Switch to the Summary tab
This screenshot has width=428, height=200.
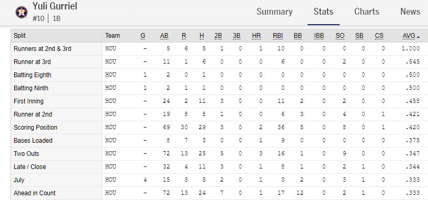(x=274, y=12)
